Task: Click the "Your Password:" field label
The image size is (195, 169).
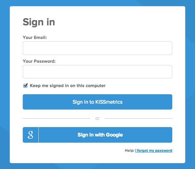Action: [39, 61]
